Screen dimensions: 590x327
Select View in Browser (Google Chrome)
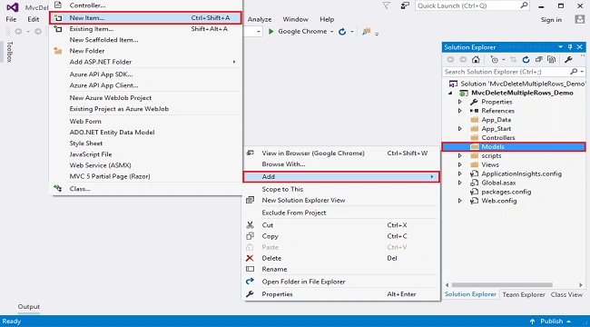tap(341, 154)
